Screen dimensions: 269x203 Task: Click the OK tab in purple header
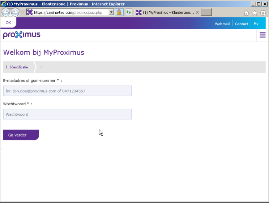point(8,22)
